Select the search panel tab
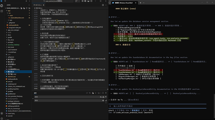Screen dimensions: 215x120 [x=35, y=93]
